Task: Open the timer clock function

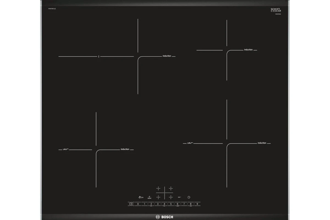Action: [189, 197]
